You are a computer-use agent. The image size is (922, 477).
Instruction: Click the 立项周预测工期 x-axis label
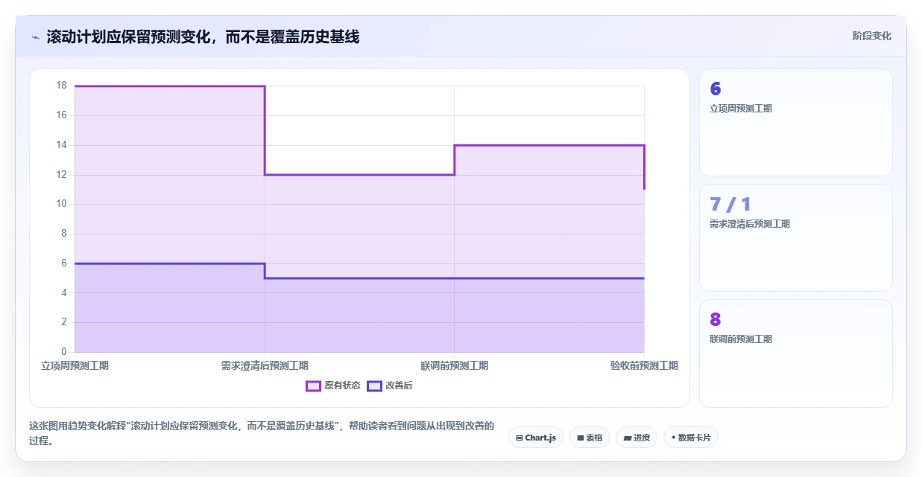pyautogui.click(x=75, y=365)
